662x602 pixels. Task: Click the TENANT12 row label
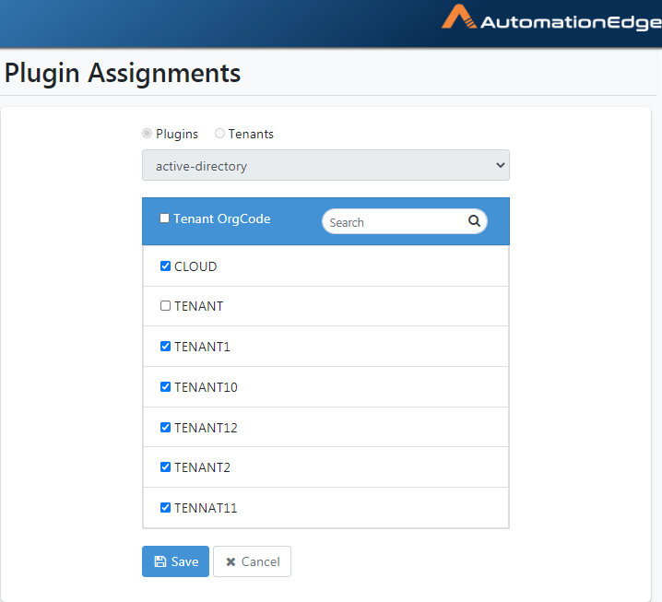click(206, 428)
